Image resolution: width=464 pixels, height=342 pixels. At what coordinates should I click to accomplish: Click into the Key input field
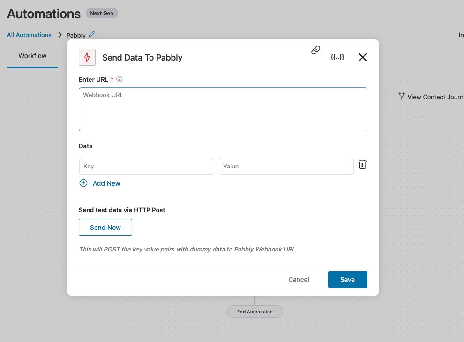click(147, 166)
